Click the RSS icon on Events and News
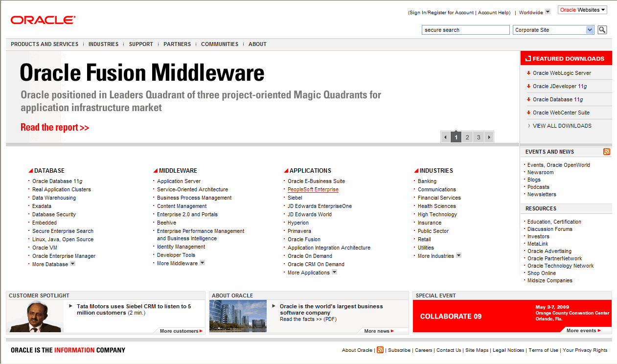Screen dimensions: 617x364 click(607, 152)
